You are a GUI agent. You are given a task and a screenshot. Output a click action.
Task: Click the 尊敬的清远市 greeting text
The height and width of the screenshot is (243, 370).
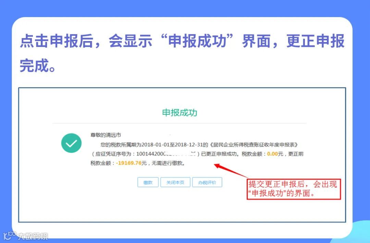point(106,135)
